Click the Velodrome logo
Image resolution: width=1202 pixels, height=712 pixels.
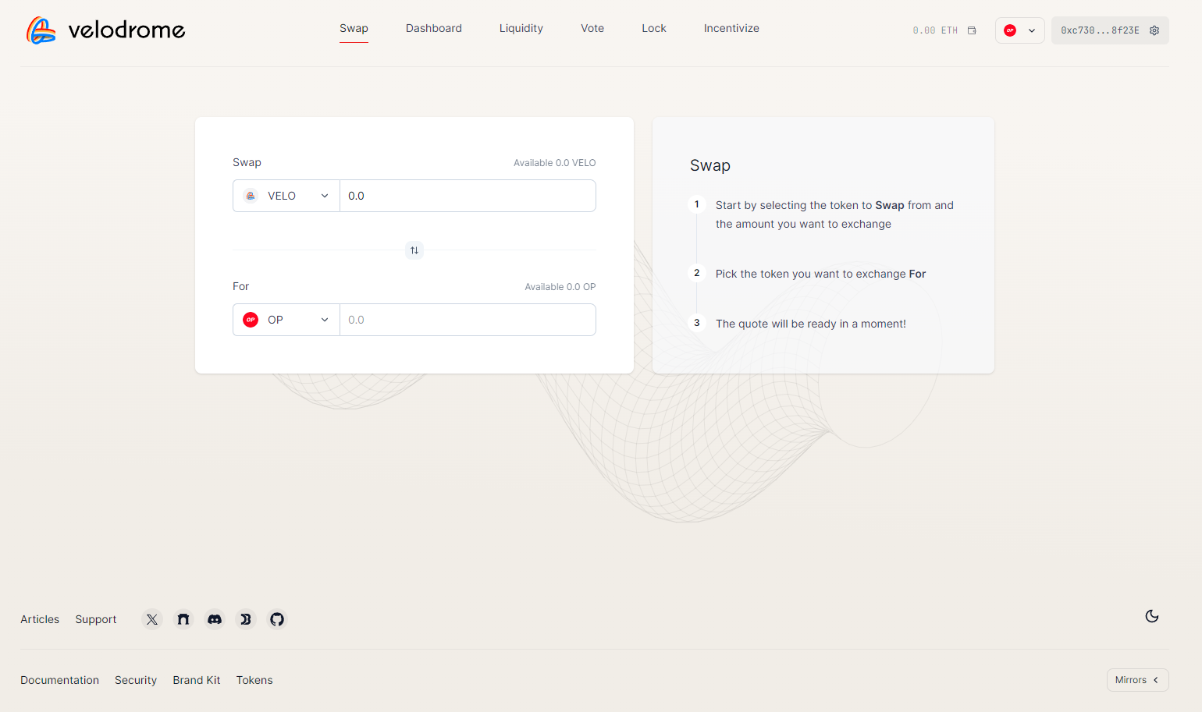(105, 30)
